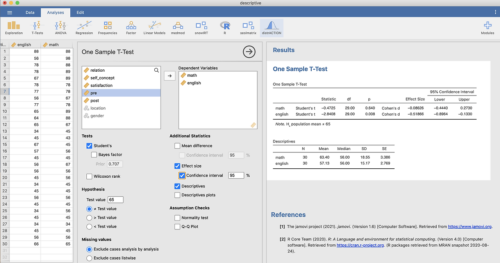Select the self_concept variable
This screenshot has height=263, width=500.
(121, 78)
